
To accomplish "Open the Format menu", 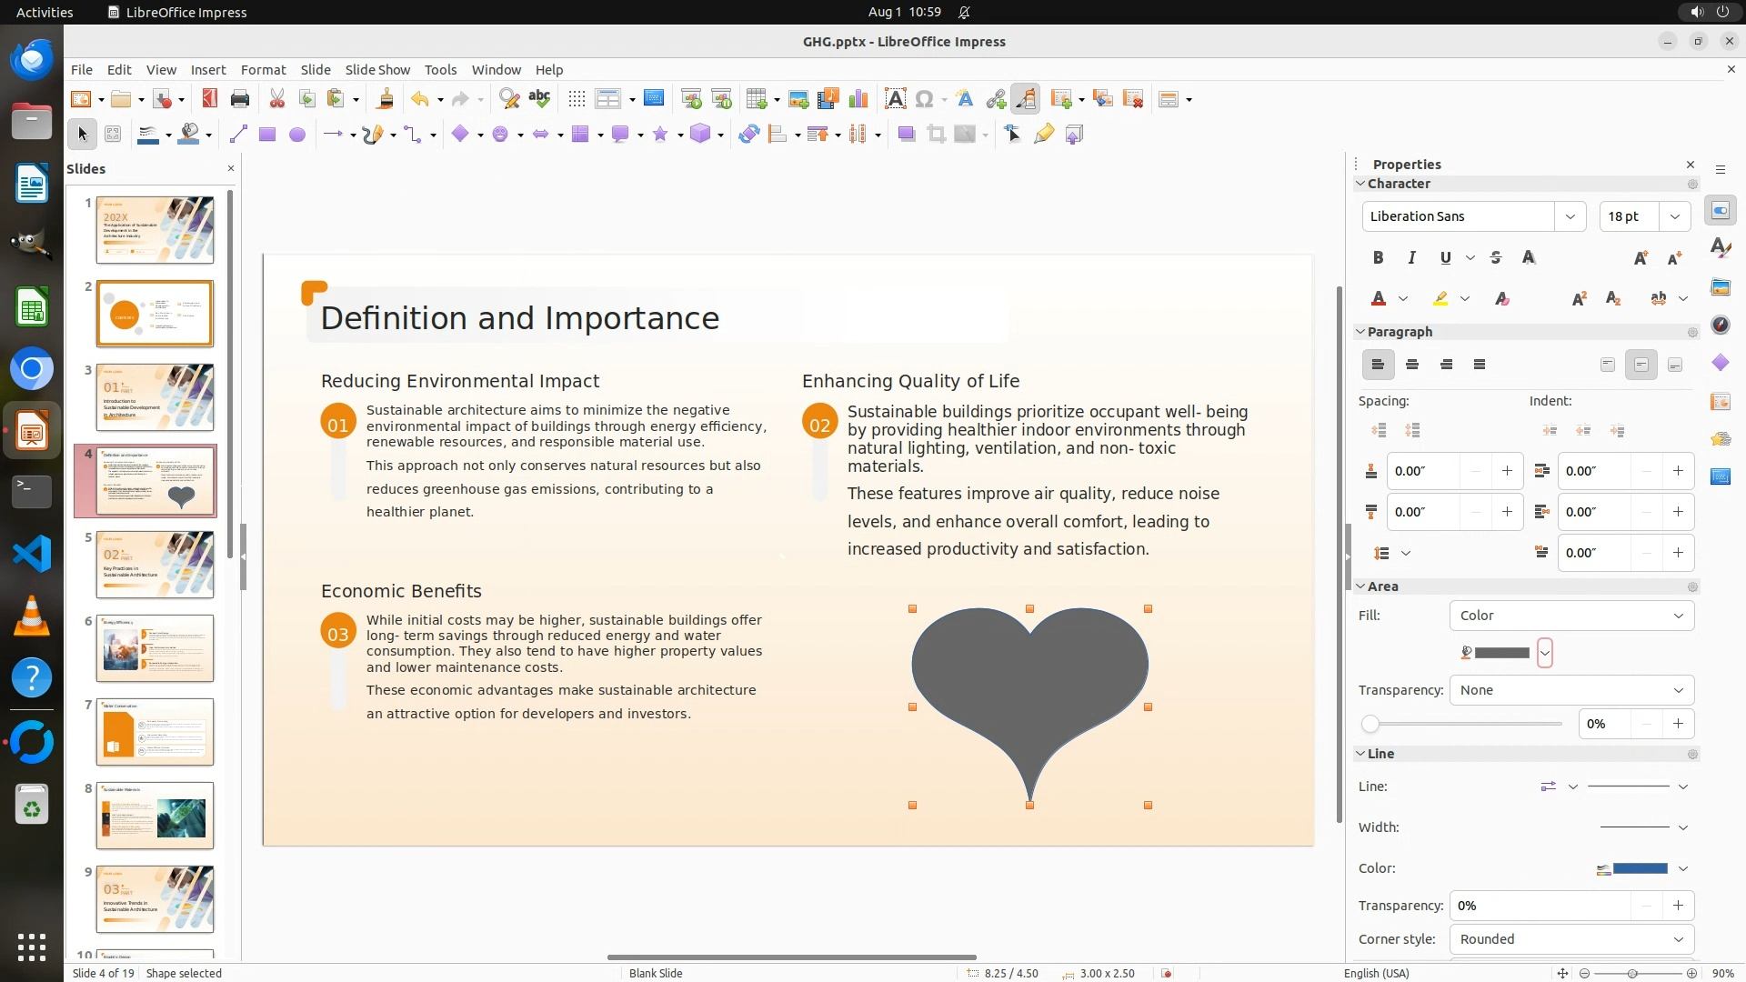I will pyautogui.click(x=263, y=70).
